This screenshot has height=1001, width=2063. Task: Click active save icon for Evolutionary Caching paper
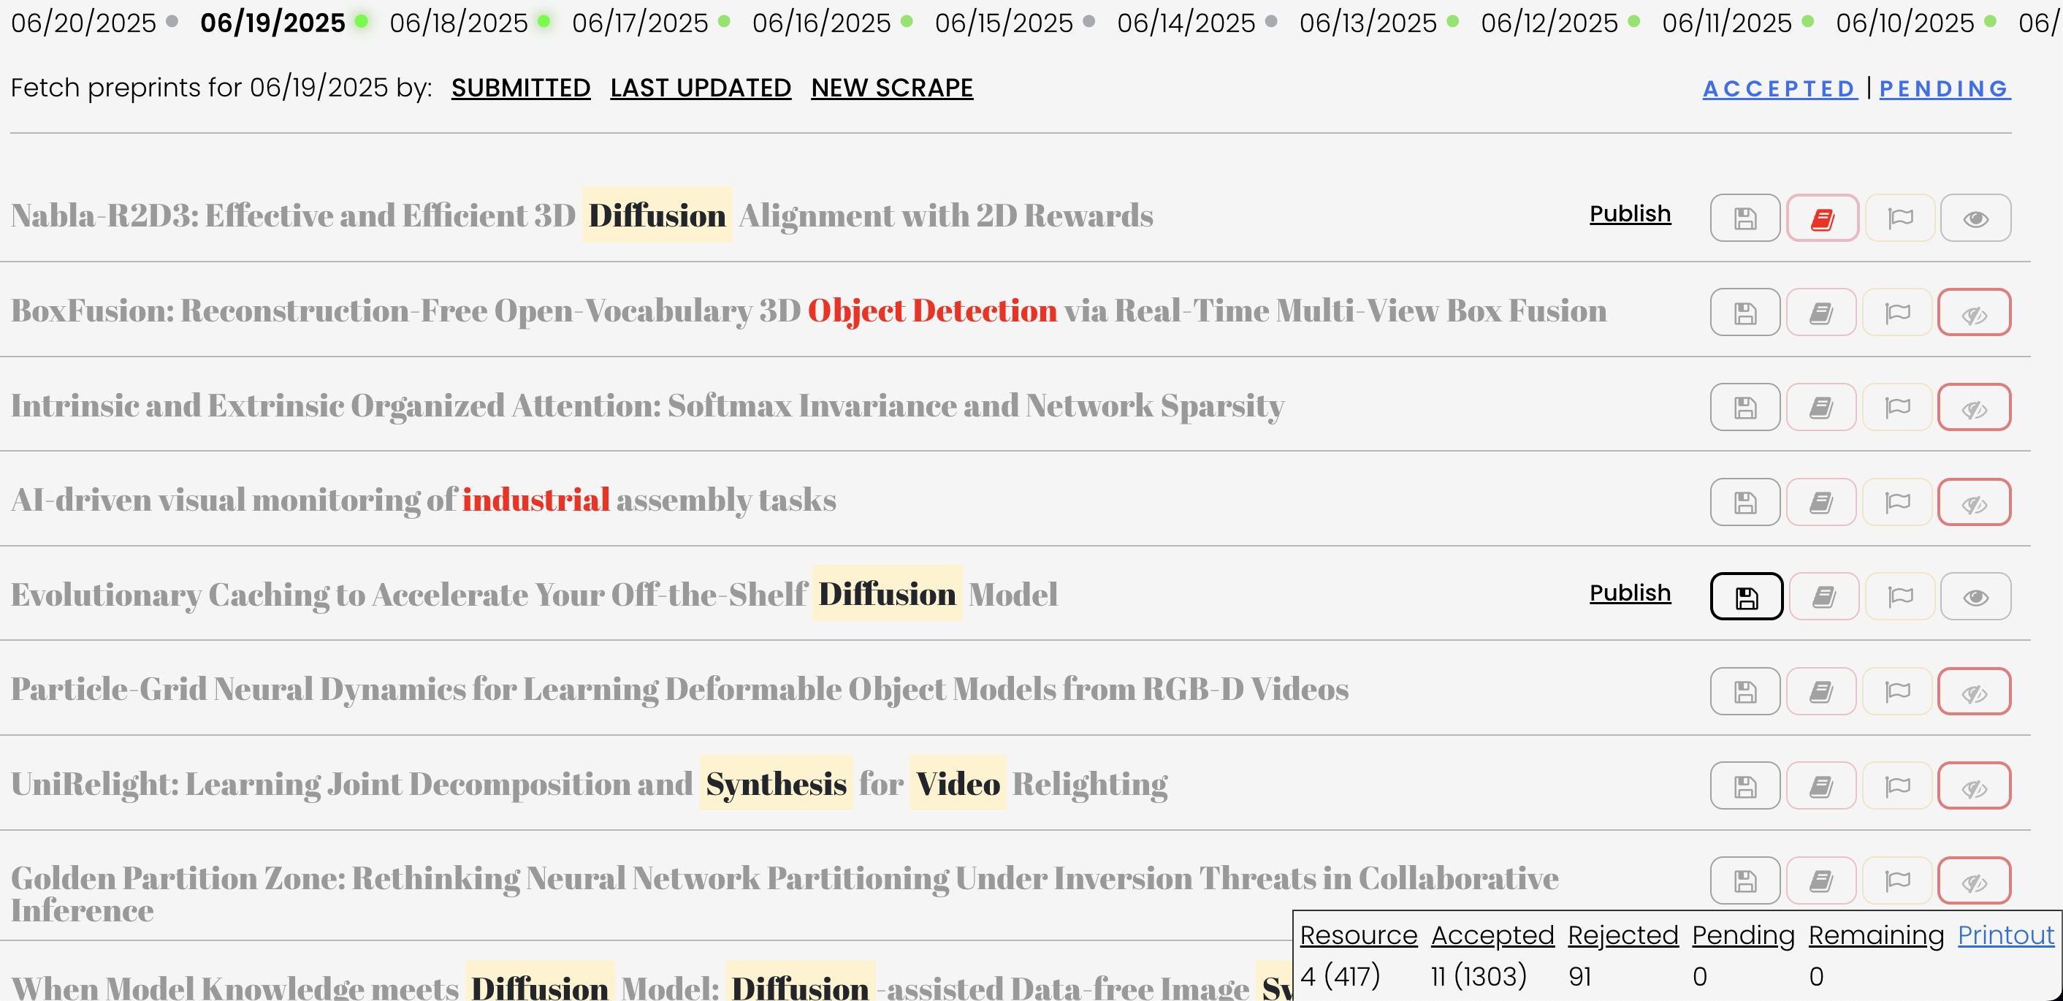click(1747, 597)
